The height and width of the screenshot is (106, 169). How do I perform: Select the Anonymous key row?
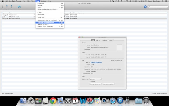[84, 15]
